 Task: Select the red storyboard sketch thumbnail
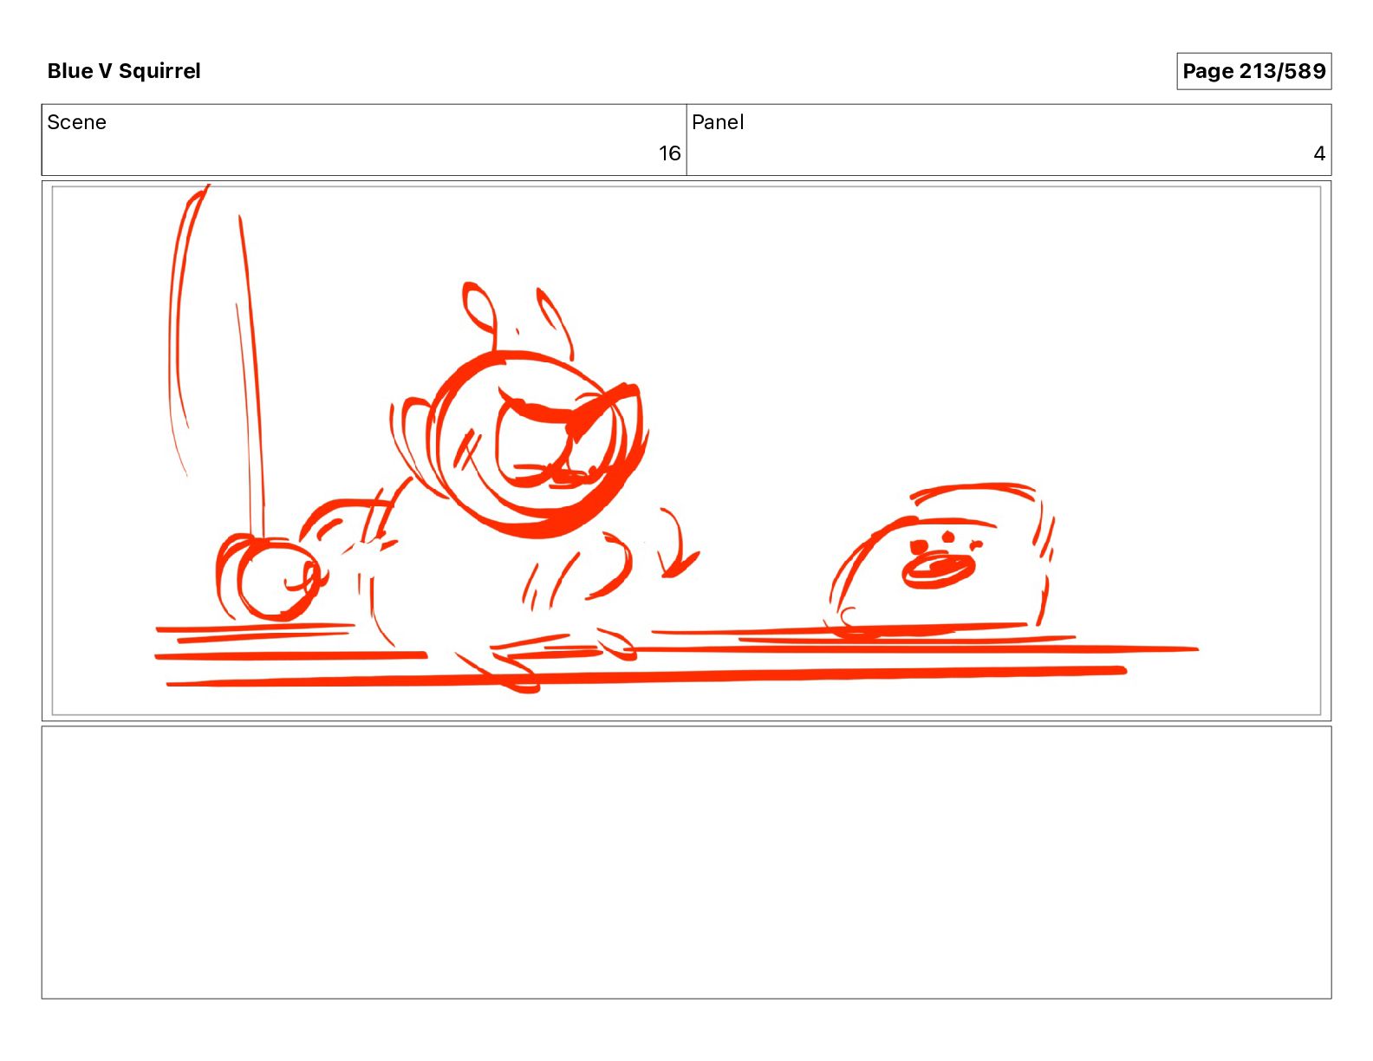686,451
